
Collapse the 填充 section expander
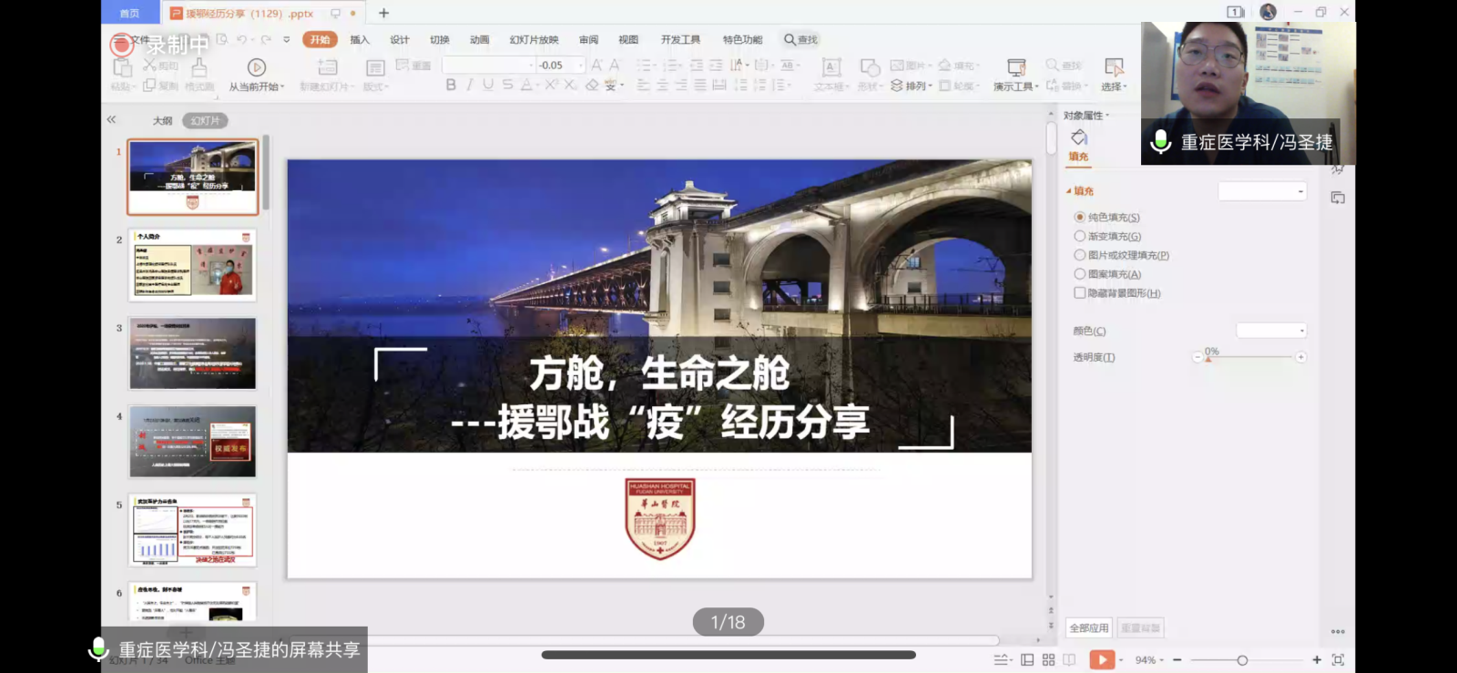click(x=1069, y=191)
